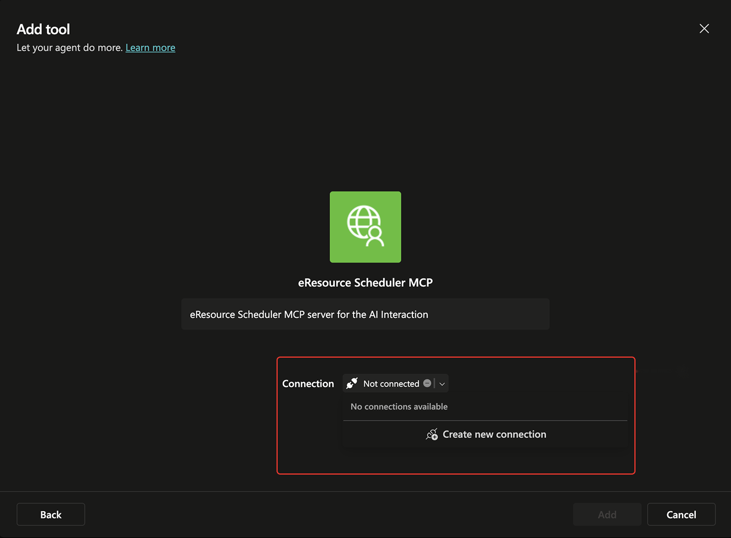The width and height of the screenshot is (731, 538).
Task: Click the MCP server description box
Action: point(365,314)
